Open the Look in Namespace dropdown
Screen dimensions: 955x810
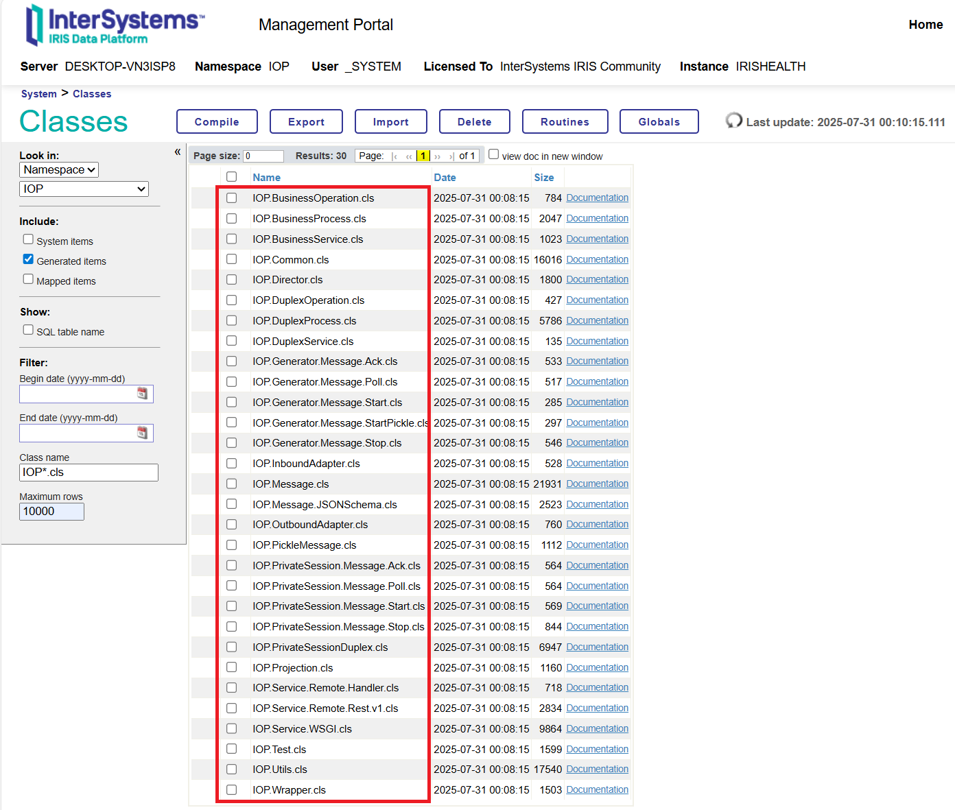[x=59, y=170]
